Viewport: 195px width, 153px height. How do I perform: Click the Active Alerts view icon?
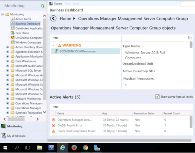(12, 19)
